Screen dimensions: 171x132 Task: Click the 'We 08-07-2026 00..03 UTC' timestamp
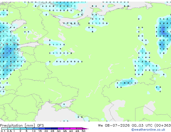click(125, 125)
